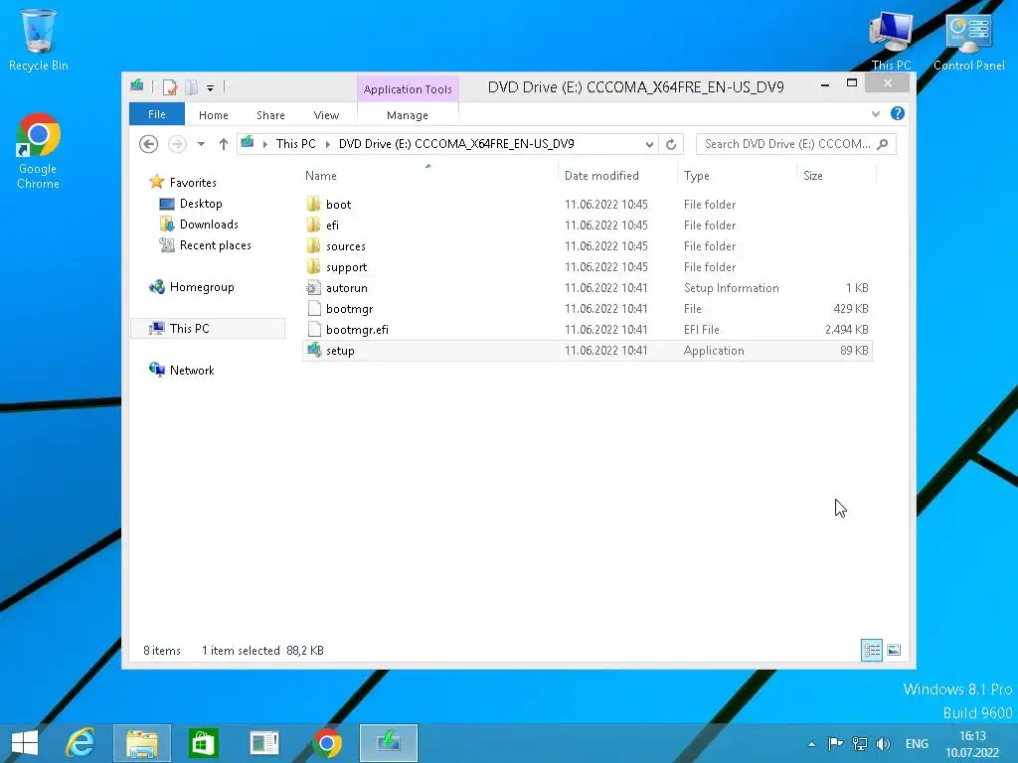
Task: Open the Manage ribbon tab
Action: click(407, 115)
